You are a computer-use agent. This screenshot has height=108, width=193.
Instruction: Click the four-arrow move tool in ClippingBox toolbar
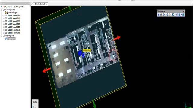(164, 15)
